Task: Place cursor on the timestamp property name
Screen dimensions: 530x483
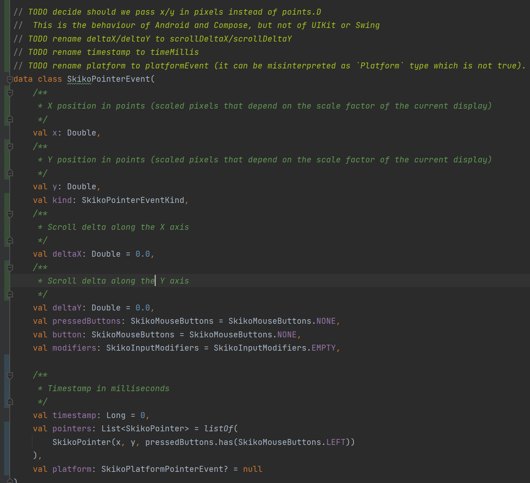Action: click(x=74, y=415)
